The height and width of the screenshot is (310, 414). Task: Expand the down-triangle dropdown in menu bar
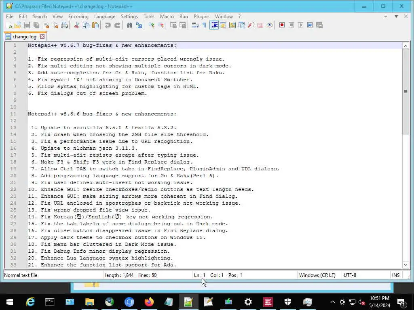(x=396, y=16)
